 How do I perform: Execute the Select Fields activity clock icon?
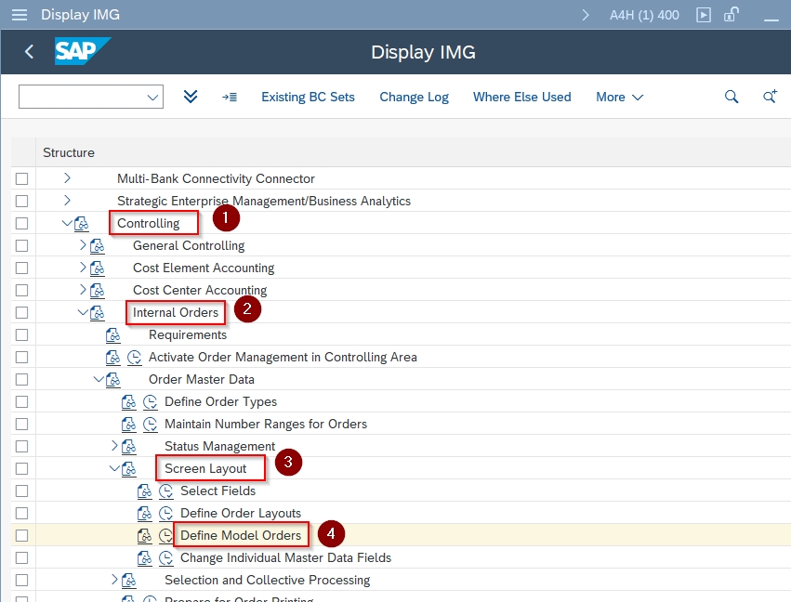point(166,491)
